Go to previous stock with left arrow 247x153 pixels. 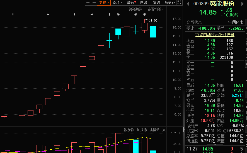[188, 4]
